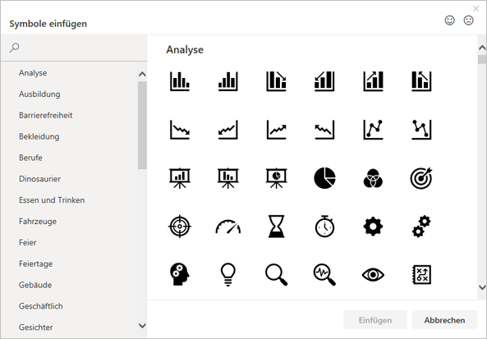Viewport: 487px width, 339px height.
Task: Pick the upward line chart icon with left axis
Action: (276, 130)
